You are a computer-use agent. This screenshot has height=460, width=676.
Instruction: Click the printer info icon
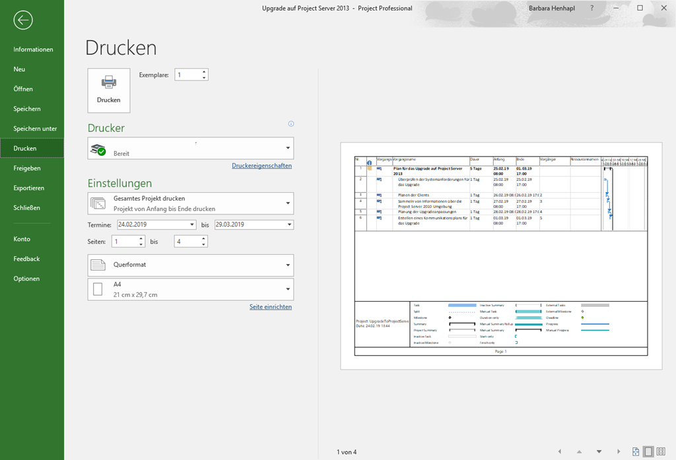(x=291, y=124)
